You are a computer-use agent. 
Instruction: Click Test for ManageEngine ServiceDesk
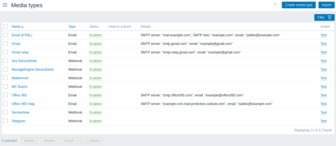(324, 70)
